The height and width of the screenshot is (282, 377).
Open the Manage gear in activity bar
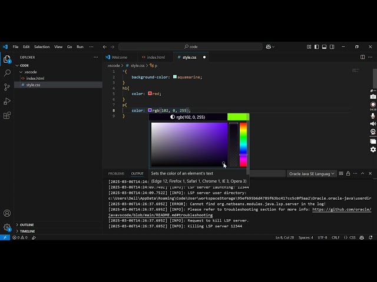(x=7, y=227)
